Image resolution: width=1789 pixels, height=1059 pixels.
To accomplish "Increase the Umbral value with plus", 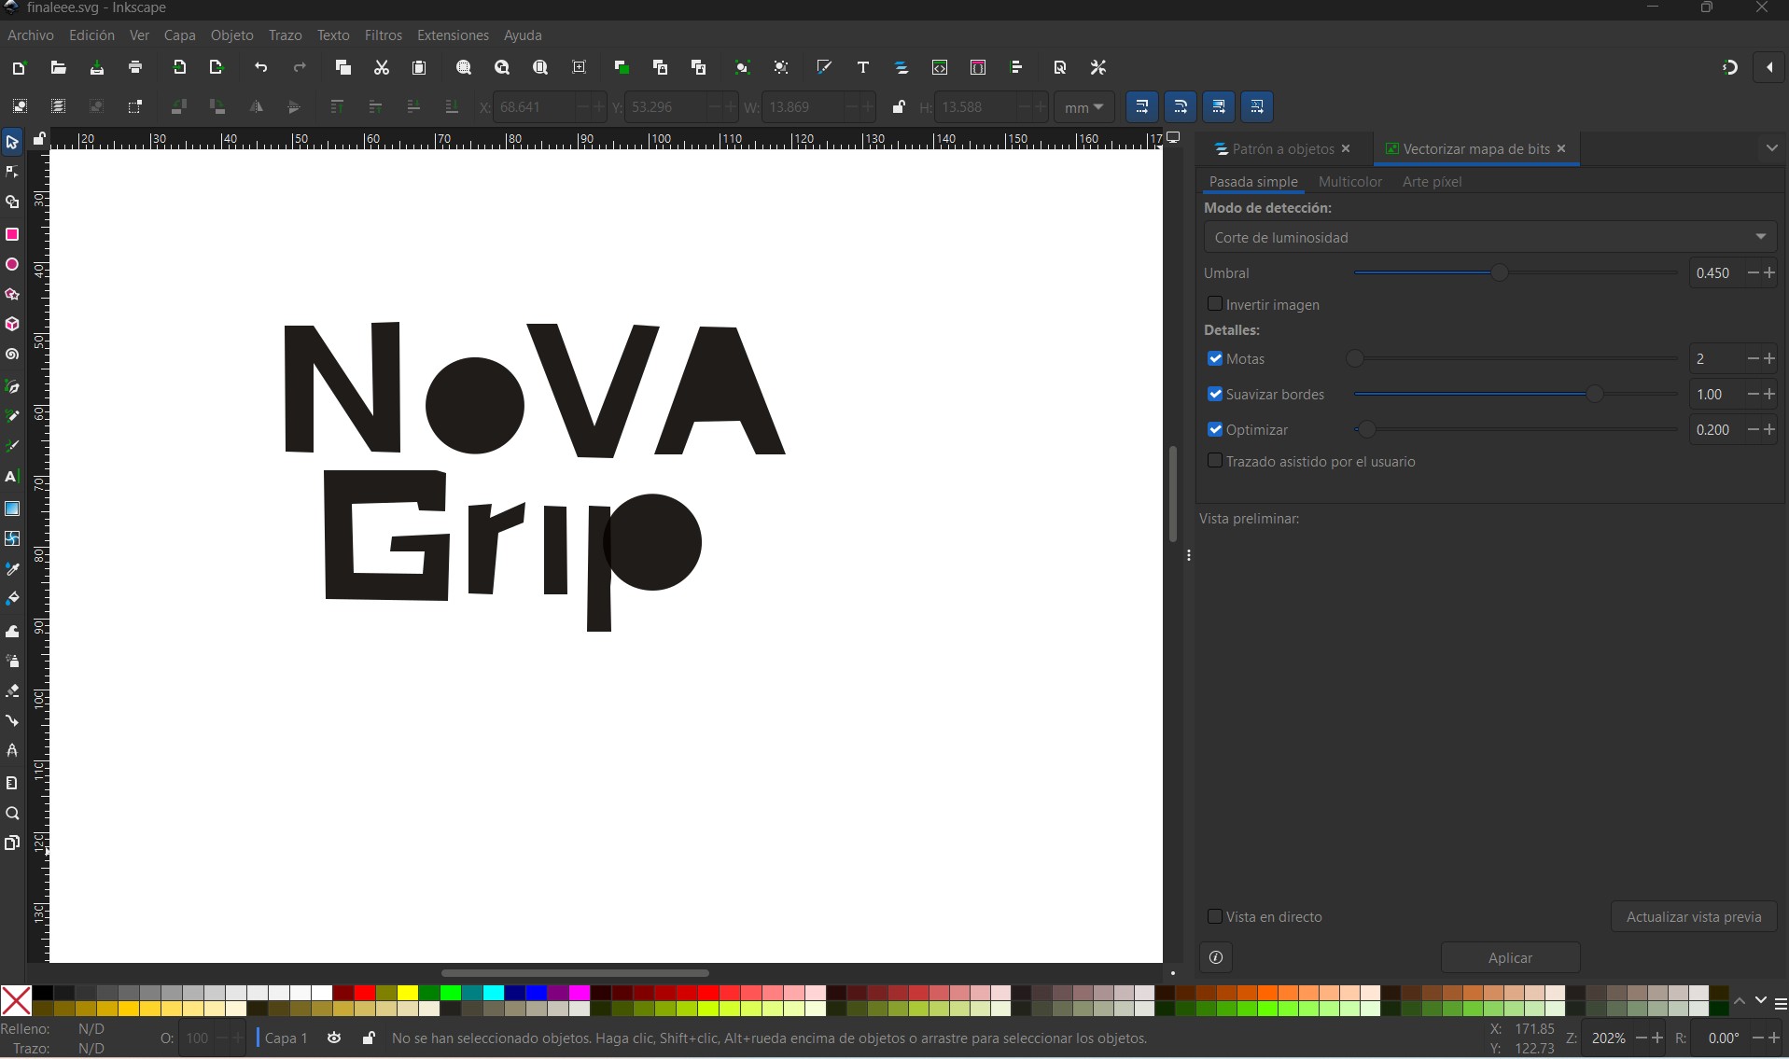I will [1769, 272].
